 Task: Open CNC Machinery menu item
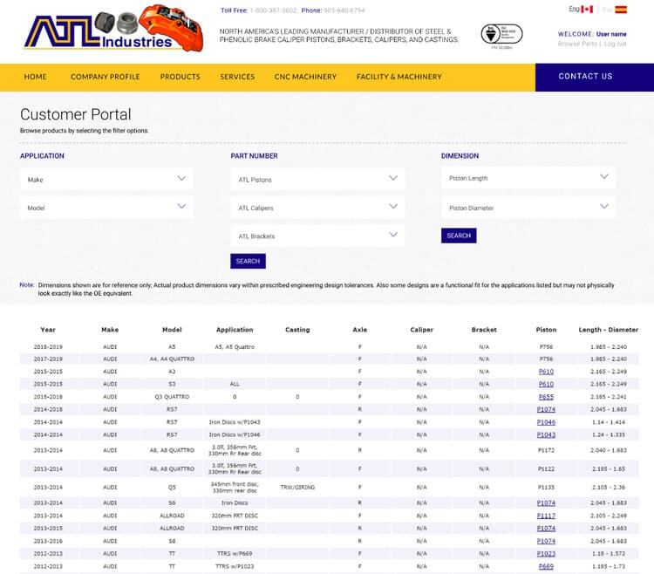click(305, 77)
